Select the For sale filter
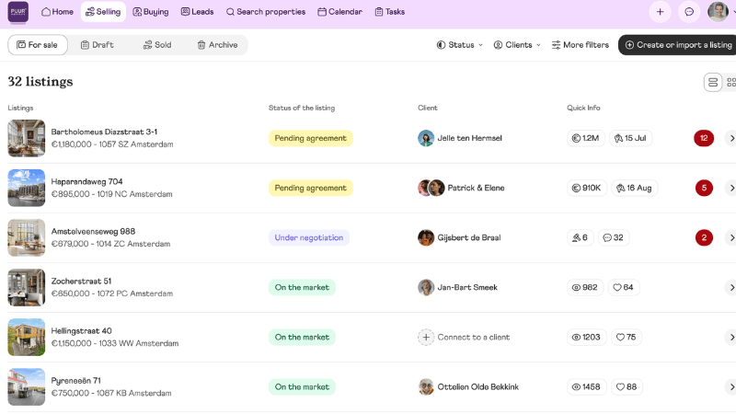 click(x=38, y=45)
